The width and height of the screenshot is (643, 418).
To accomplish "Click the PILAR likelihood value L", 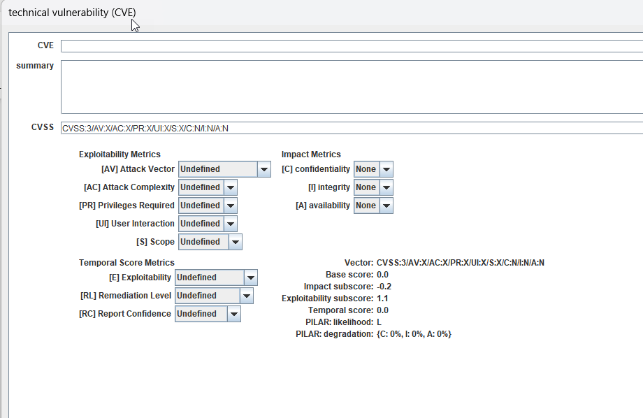I will [379, 322].
